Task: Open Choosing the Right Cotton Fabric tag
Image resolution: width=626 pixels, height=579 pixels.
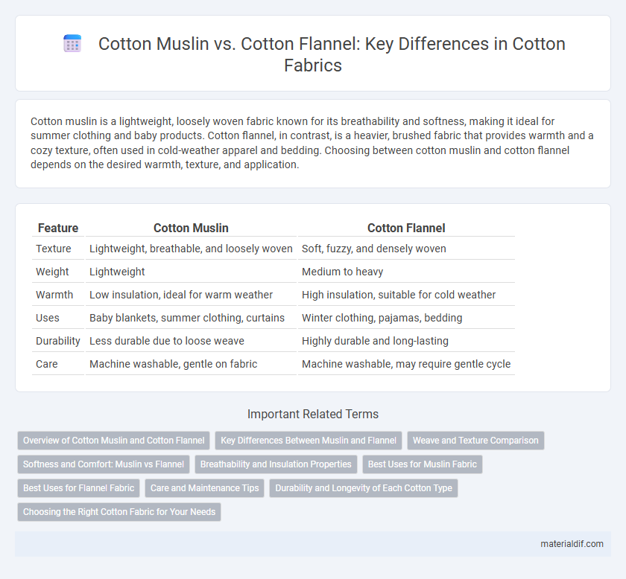Action: 119,512
